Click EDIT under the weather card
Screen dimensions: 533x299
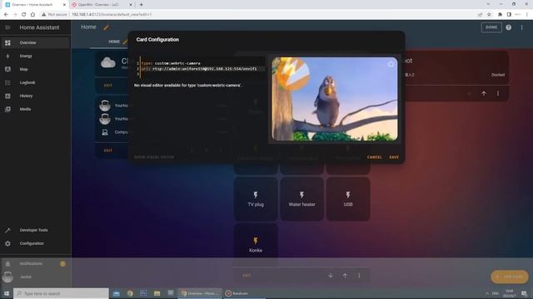coord(107,86)
